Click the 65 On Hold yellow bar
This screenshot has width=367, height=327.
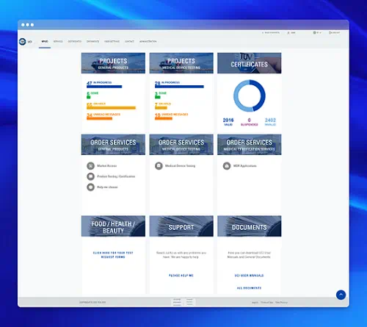[111, 108]
